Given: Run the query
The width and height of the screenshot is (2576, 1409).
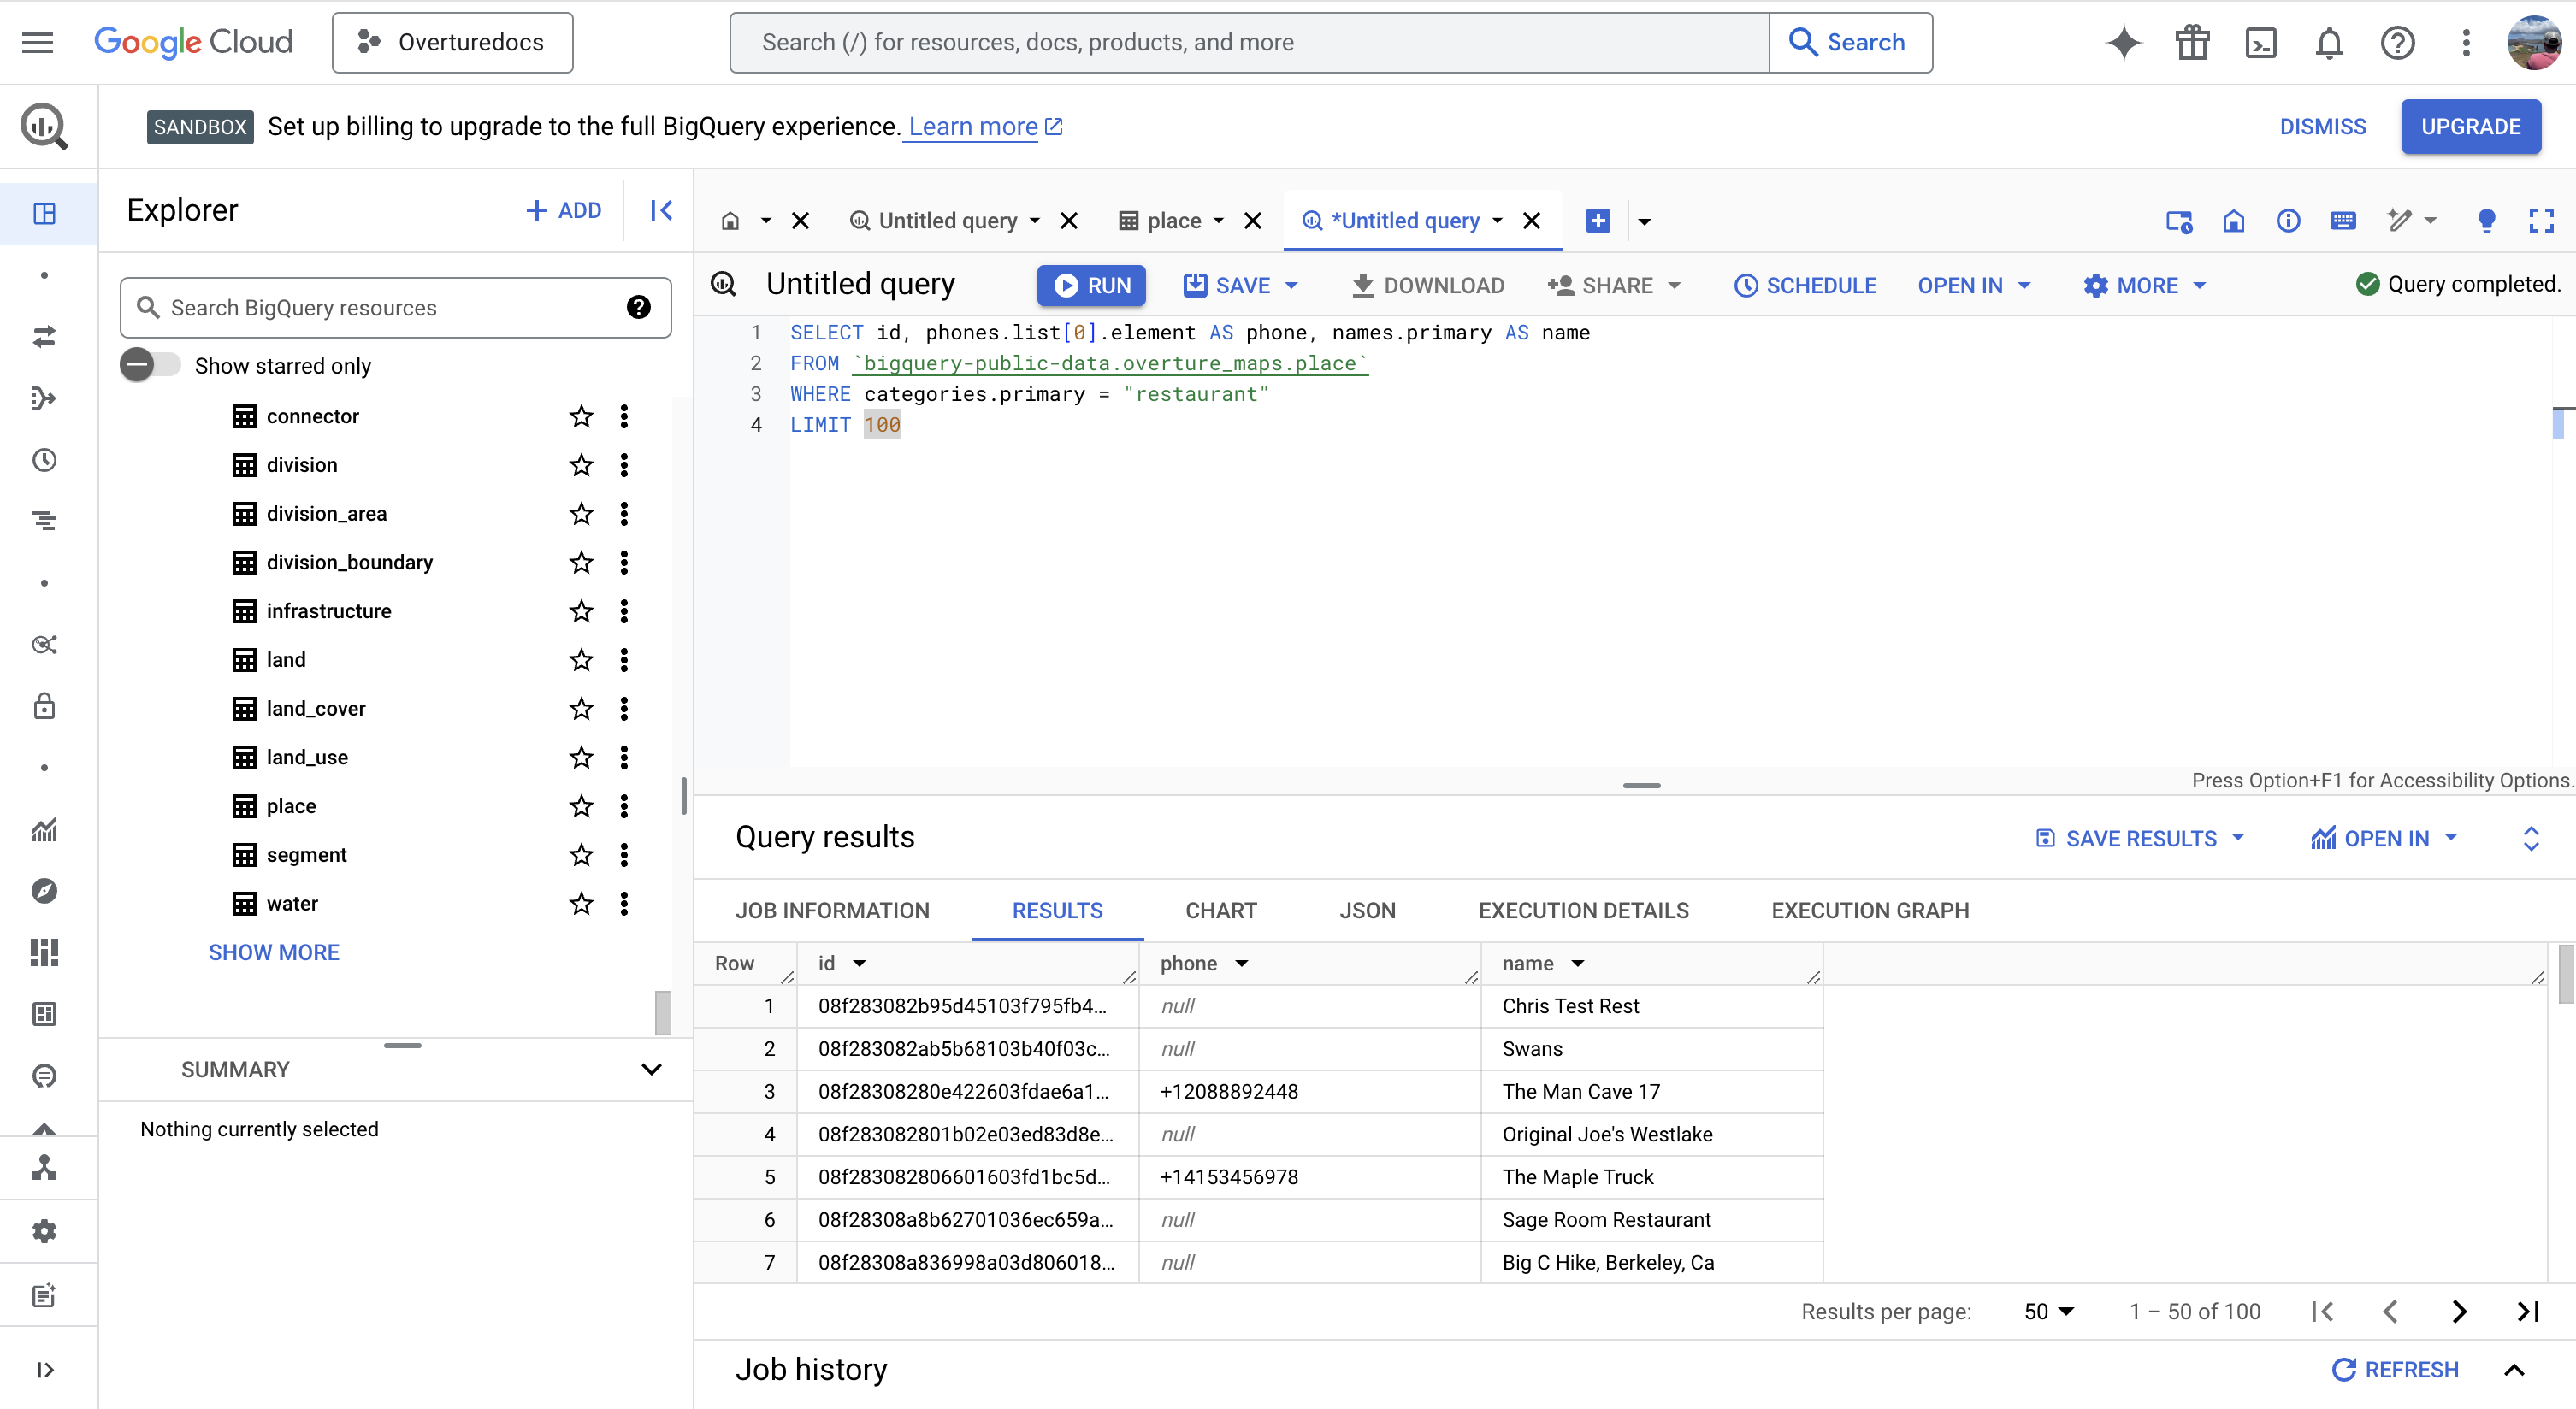Looking at the screenshot, I should [x=1091, y=285].
